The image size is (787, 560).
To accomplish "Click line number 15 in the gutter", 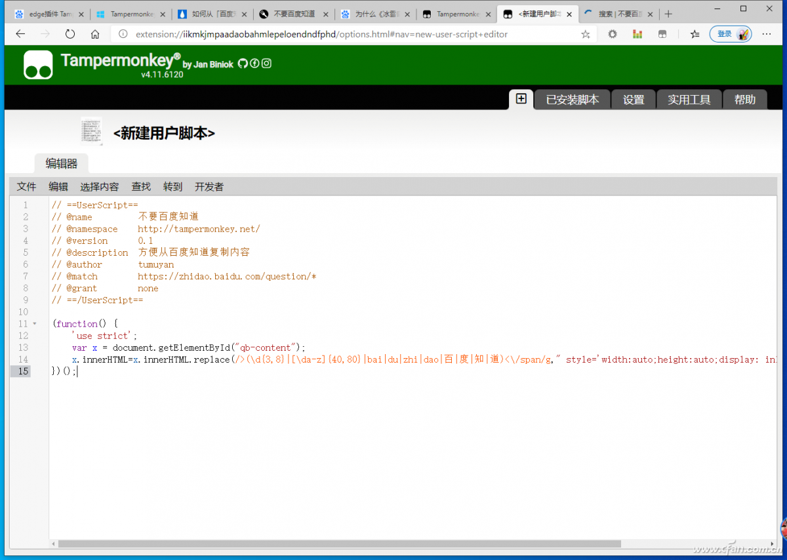I will point(24,371).
